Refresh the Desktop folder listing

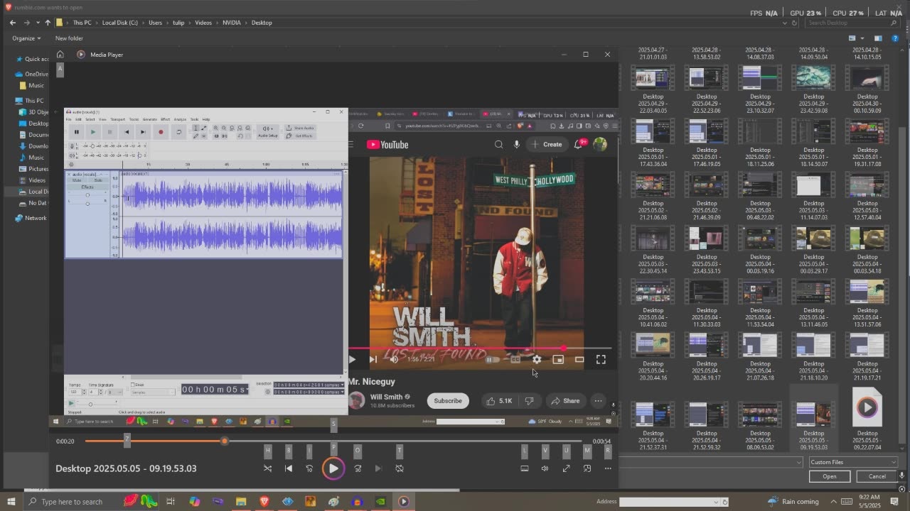795,23
